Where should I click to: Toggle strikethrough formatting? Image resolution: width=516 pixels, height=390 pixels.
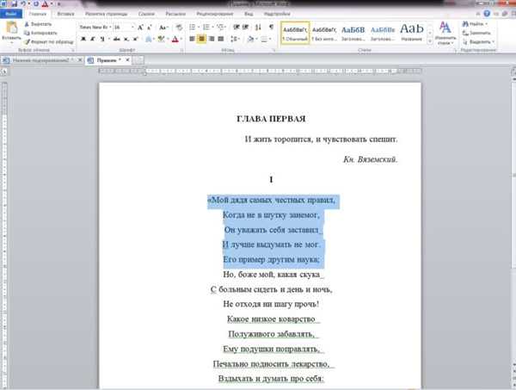(116, 40)
